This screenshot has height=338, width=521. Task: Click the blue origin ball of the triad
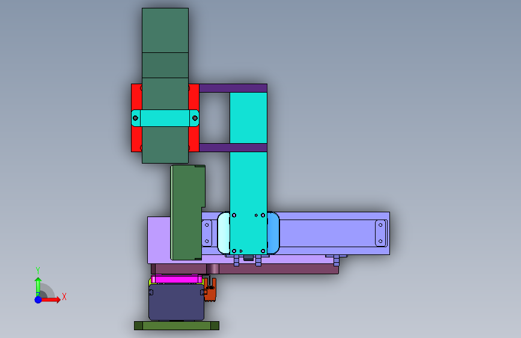point(38,300)
